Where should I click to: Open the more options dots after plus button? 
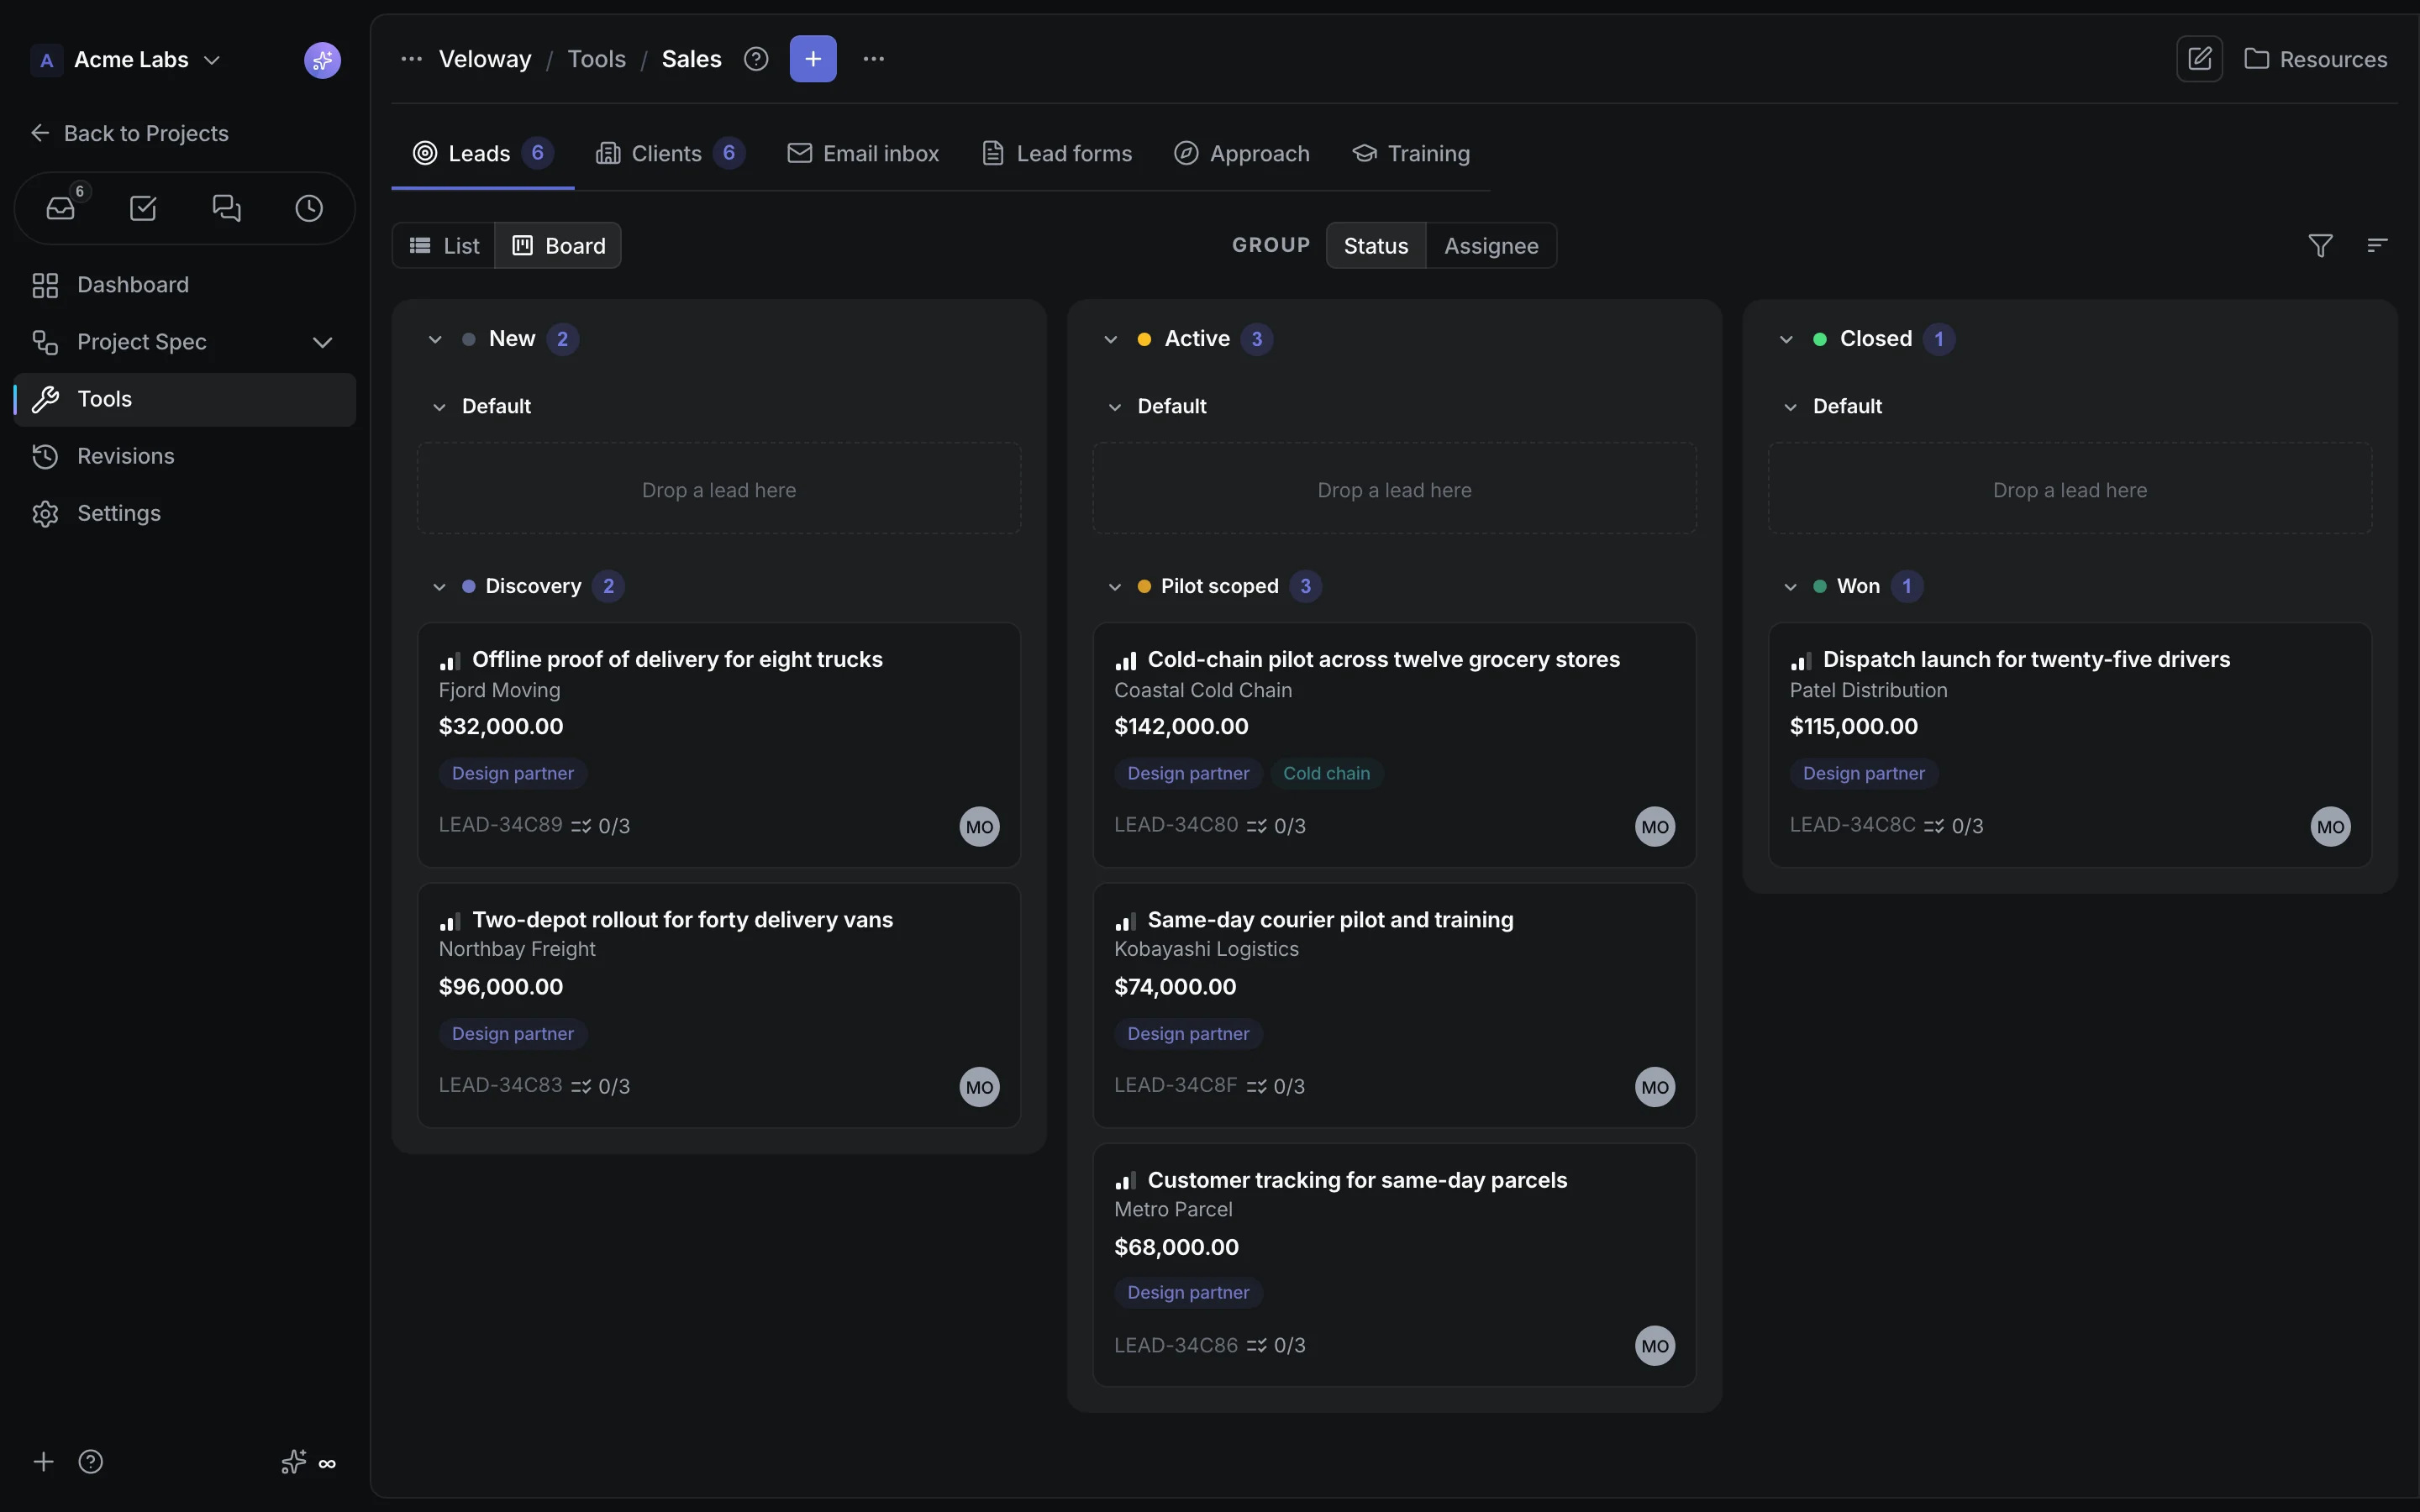[x=874, y=59]
